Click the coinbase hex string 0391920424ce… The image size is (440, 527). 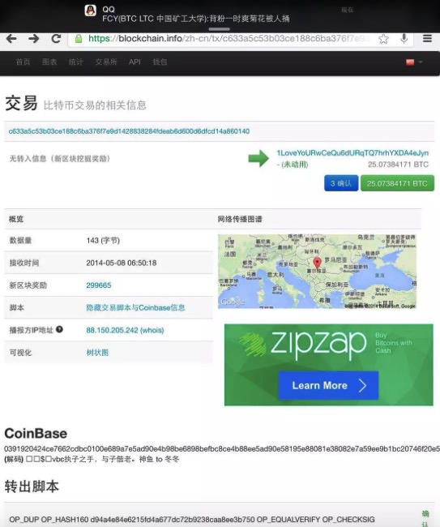pos(222,448)
